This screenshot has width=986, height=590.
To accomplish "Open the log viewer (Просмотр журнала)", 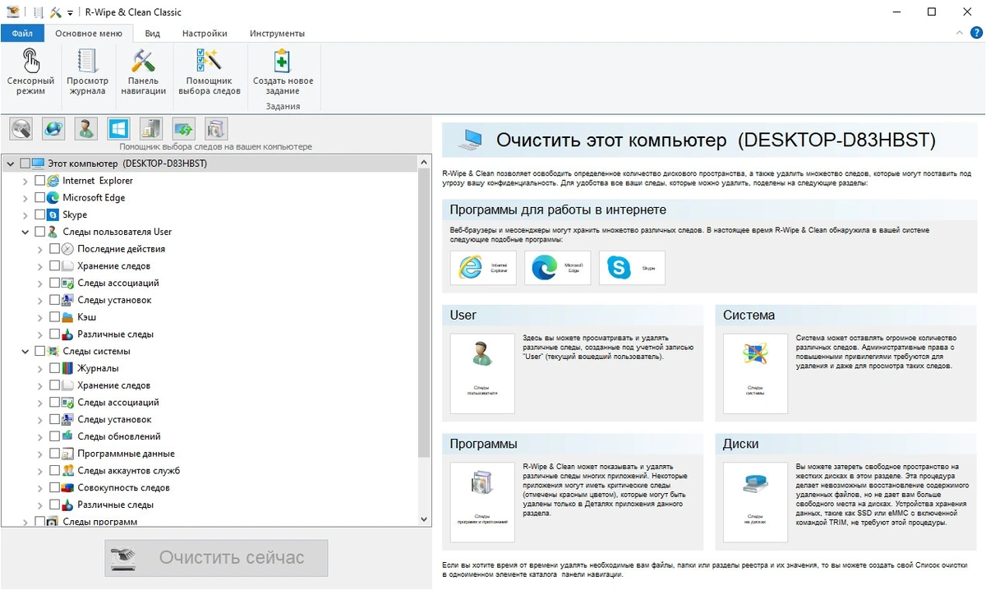I will tap(87, 72).
